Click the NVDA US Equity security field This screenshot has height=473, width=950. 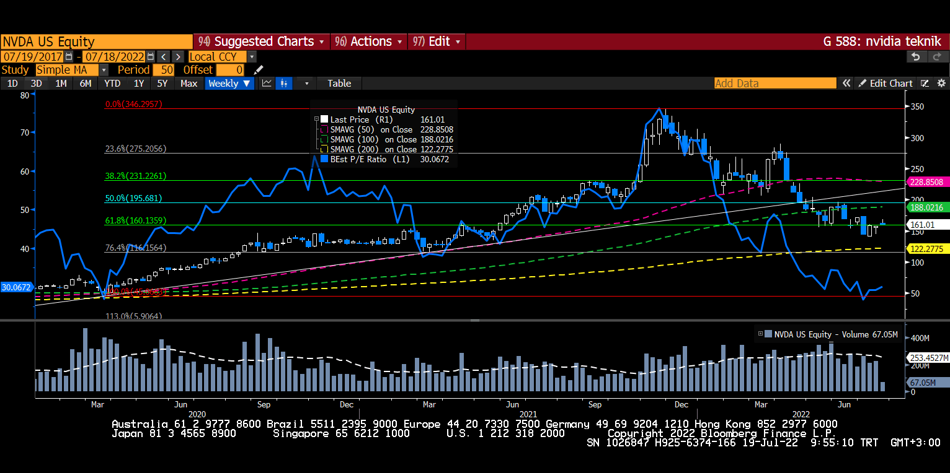(97, 41)
